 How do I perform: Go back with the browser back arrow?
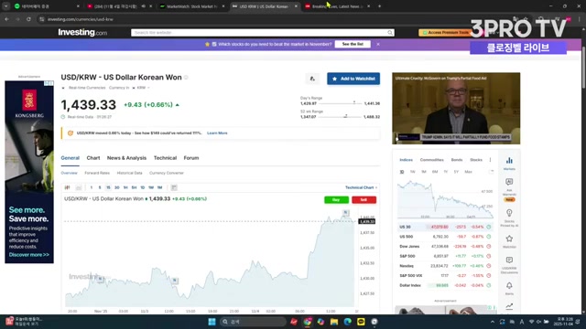pos(6,19)
